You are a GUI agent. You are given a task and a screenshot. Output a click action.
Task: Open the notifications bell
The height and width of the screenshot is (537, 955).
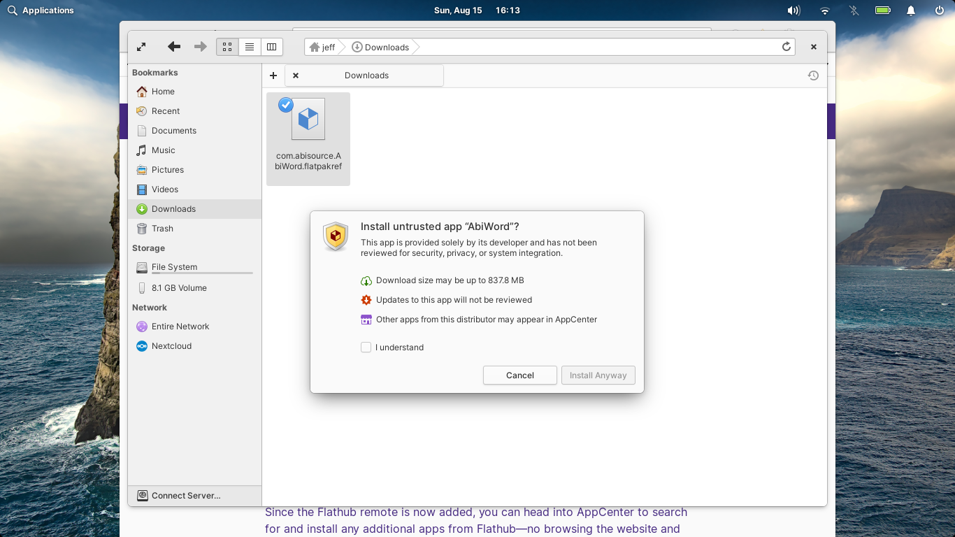coord(911,10)
